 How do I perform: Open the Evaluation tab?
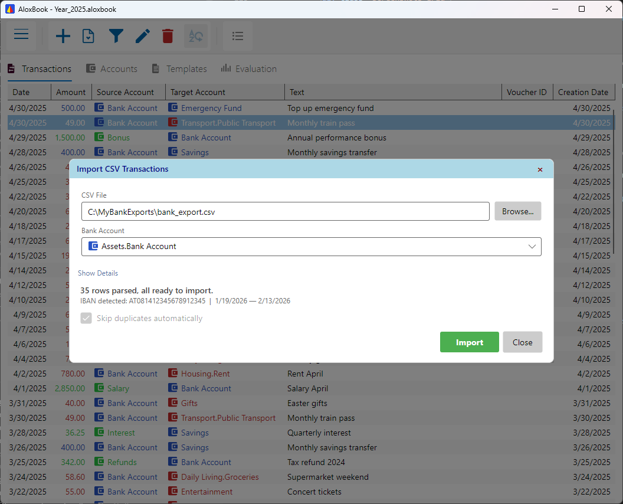248,68
